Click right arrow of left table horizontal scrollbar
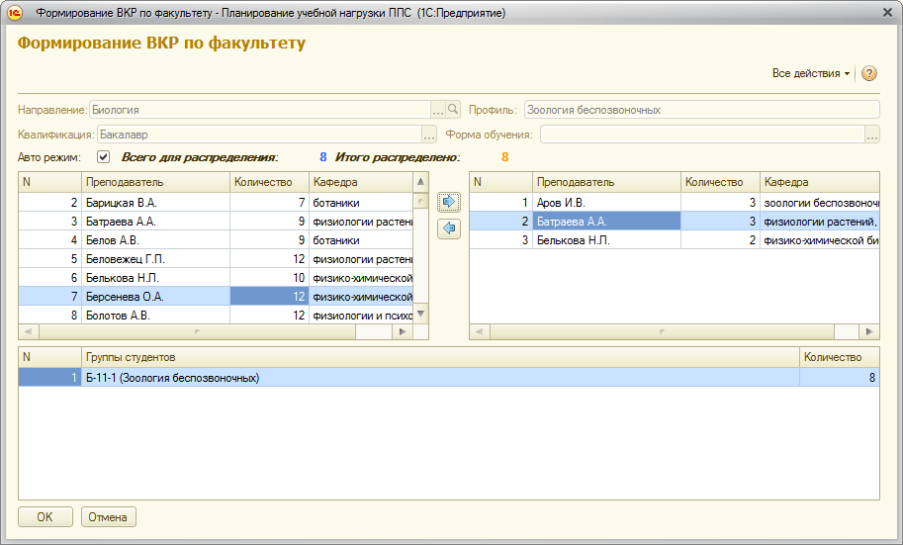Image resolution: width=903 pixels, height=545 pixels. (403, 331)
